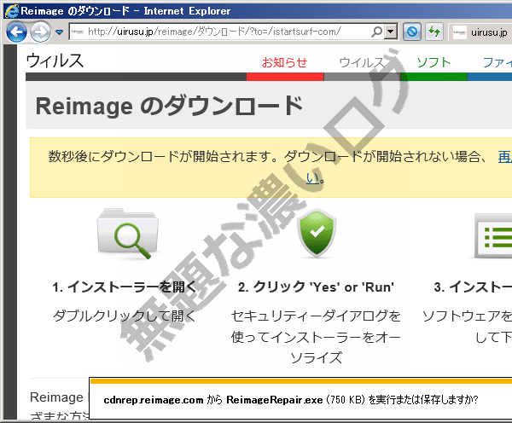Open the ウィルス site logo link
The height and width of the screenshot is (423, 512).
click(55, 61)
